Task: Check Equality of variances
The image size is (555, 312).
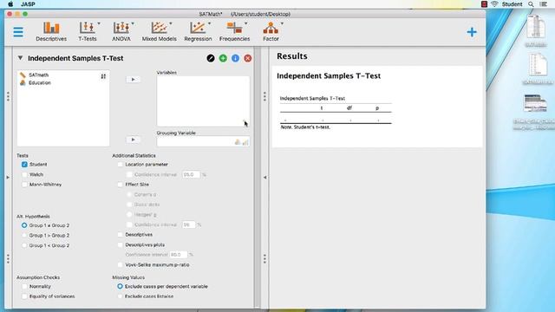Action: 24,296
